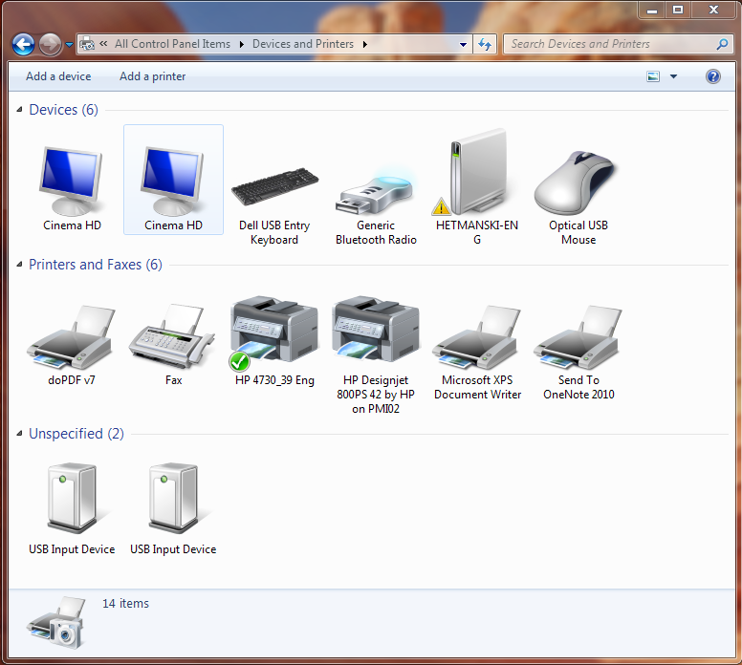Click the green default checkmark on HP 4730_39
The height and width of the screenshot is (665, 742).
[239, 362]
